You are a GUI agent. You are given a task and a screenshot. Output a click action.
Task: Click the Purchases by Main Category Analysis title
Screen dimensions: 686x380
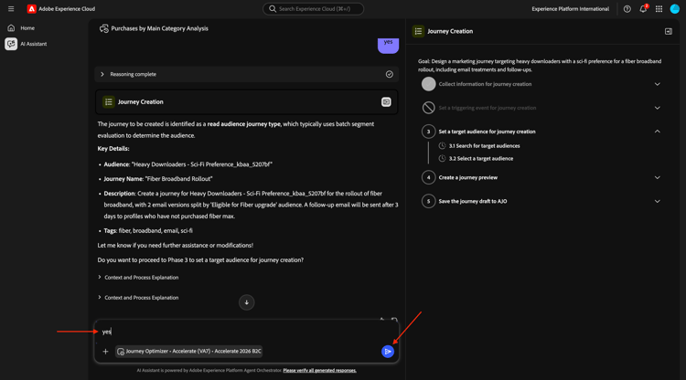point(160,28)
